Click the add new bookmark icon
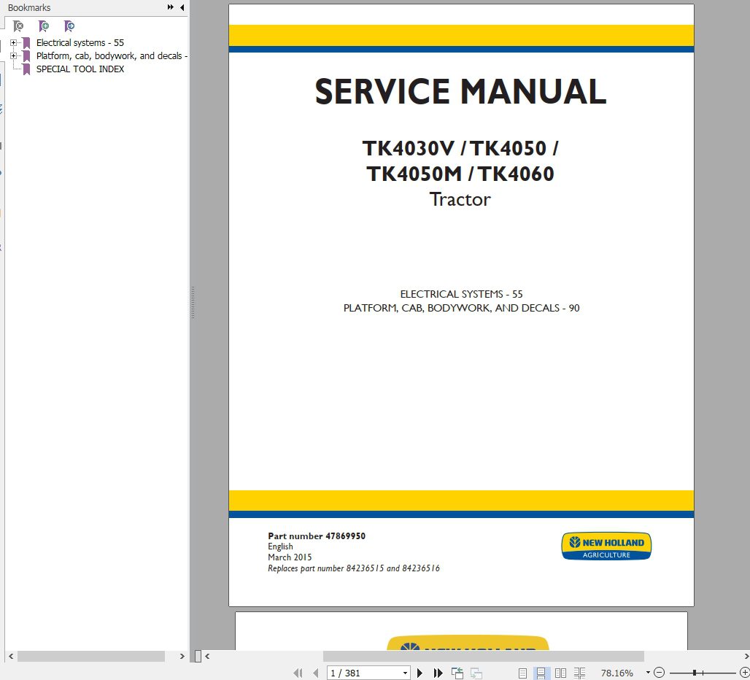 (x=43, y=26)
